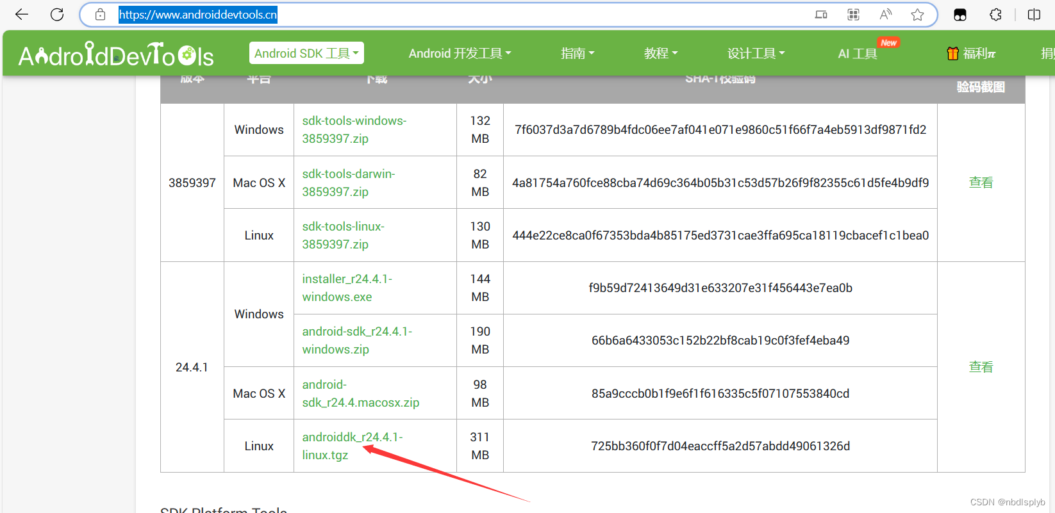Image resolution: width=1055 pixels, height=513 pixels.
Task: Download android-sdk_r24.4.1-windows.zip
Action: point(357,340)
